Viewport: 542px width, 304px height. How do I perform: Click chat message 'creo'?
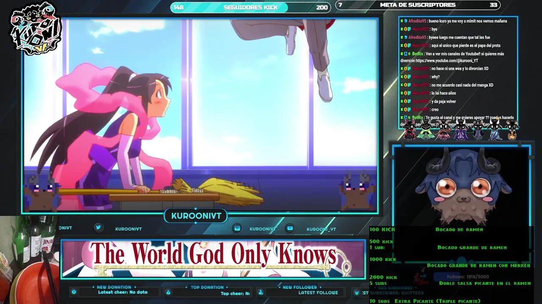[435, 109]
